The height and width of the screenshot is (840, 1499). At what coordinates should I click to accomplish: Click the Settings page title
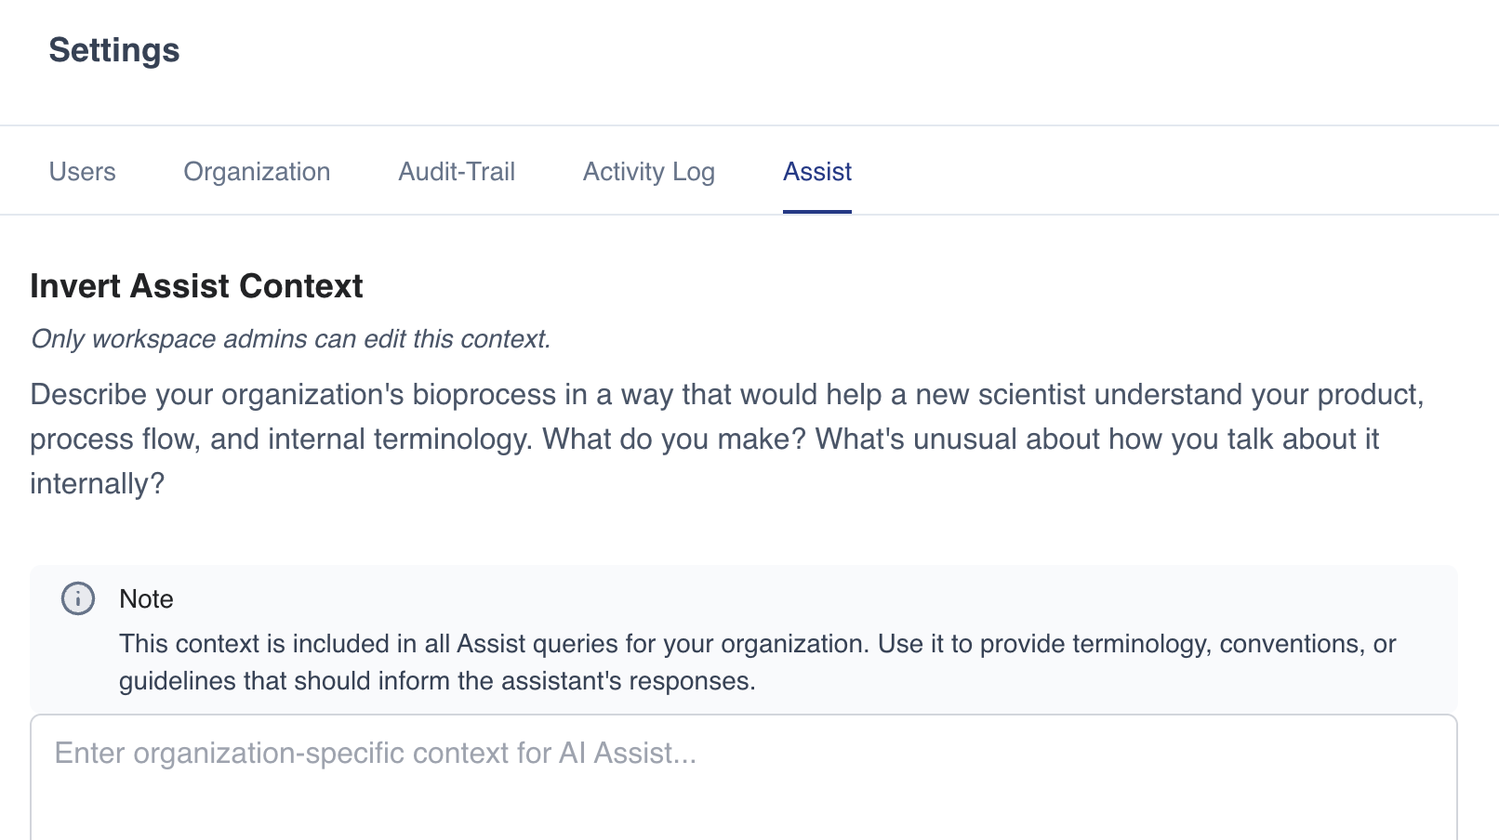[114, 50]
